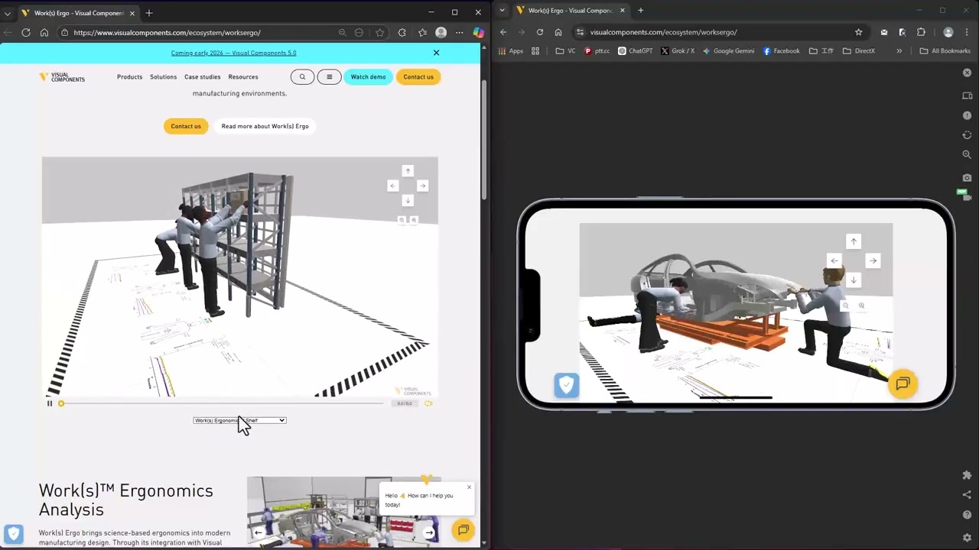The width and height of the screenshot is (979, 550).
Task: Open Copilot icon in left browser
Action: (478, 32)
